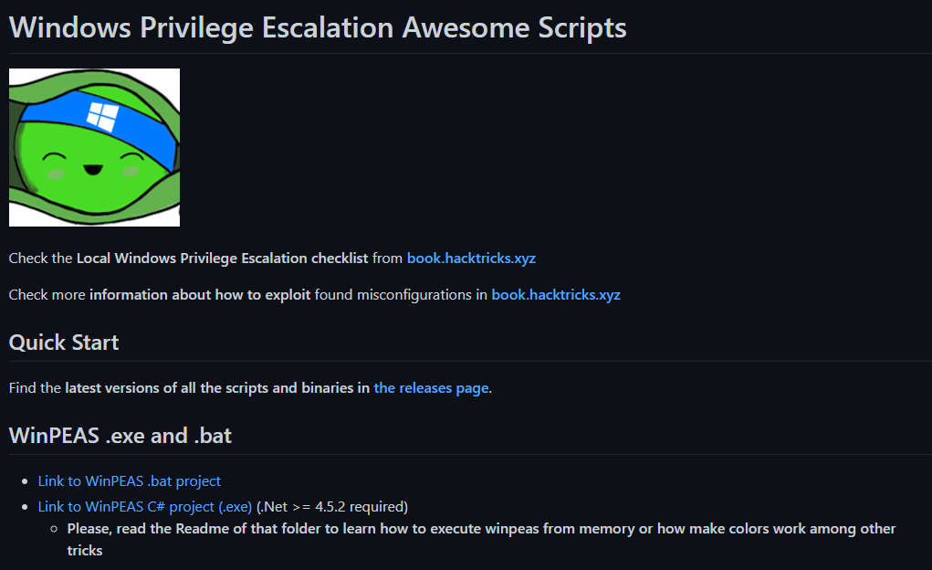Viewport: 932px width, 570px height.
Task: Click the bullet marker beside the .bat project link
Action: [x=26, y=481]
